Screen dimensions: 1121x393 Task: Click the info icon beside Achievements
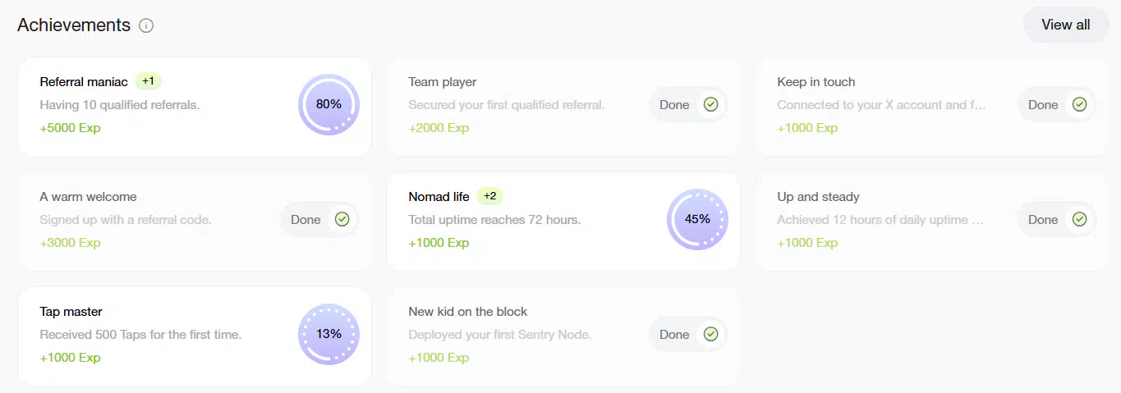click(146, 25)
